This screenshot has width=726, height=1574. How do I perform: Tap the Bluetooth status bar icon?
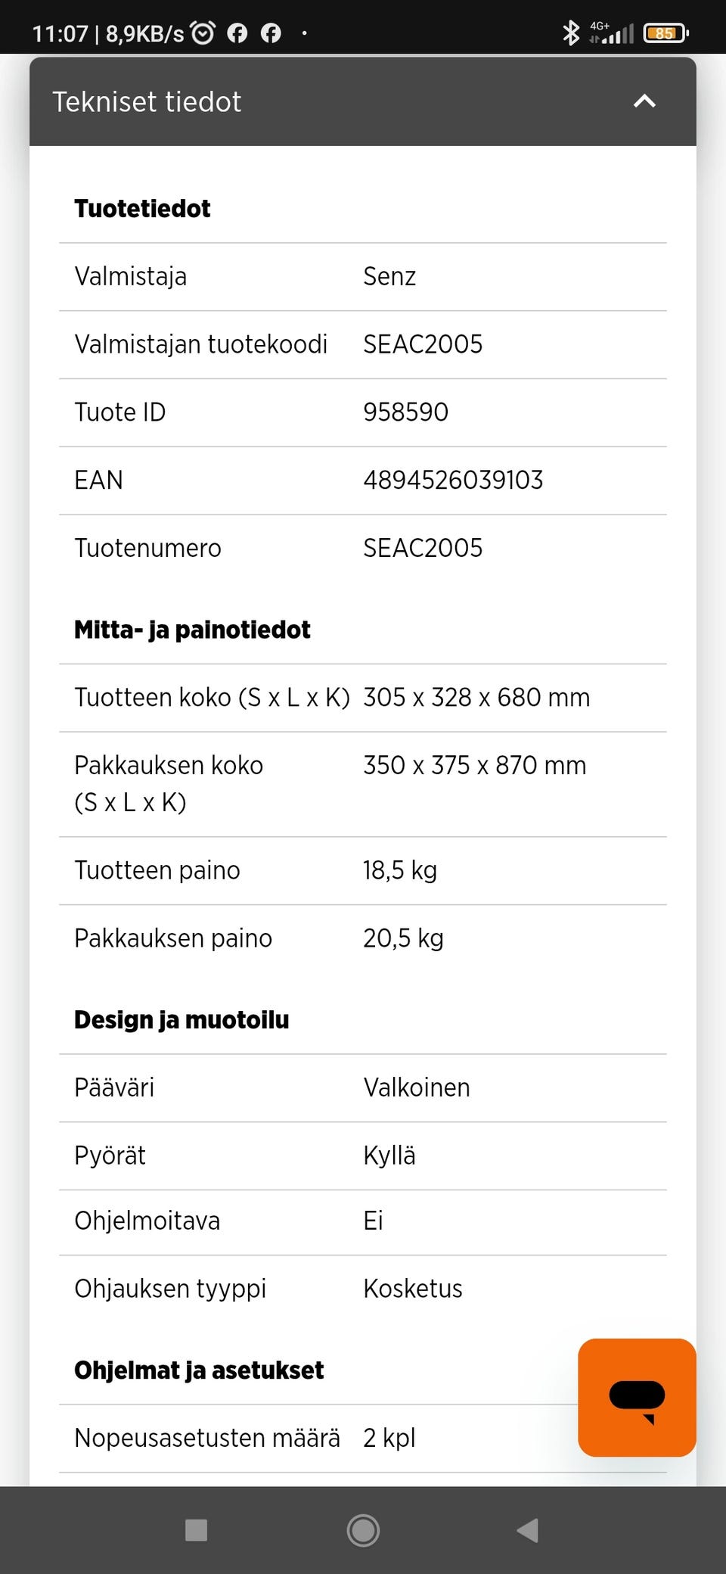(x=570, y=33)
